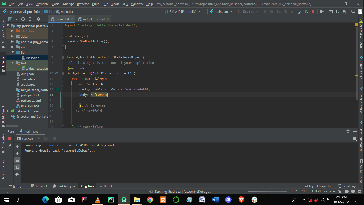This screenshot has height=205, width=364.
Task: Click Attach Debugger to Android Process icon
Action: pos(306,12)
